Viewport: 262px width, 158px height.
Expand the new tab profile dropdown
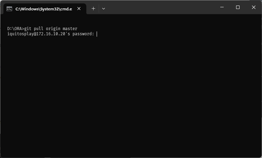click(104, 9)
